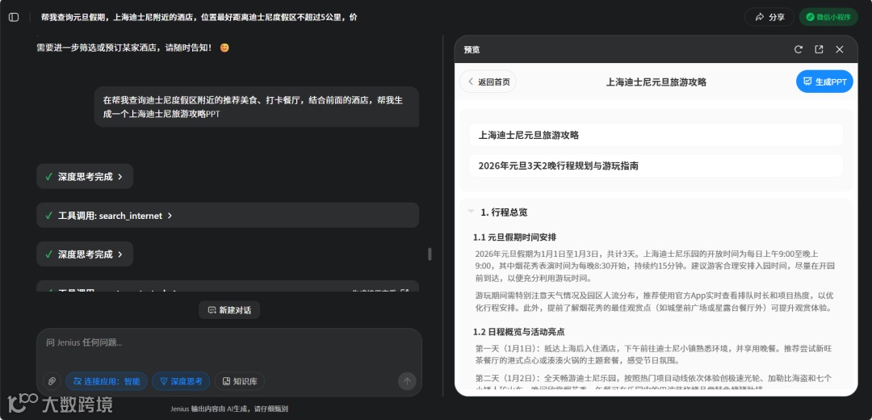Click the green checkmark on search_internet row

click(49, 216)
